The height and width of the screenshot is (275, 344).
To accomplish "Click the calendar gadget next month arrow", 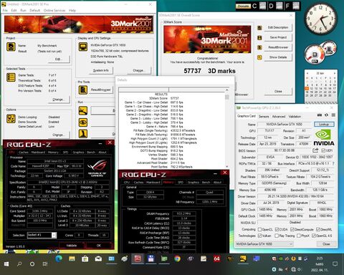I will (x=335, y=73).
